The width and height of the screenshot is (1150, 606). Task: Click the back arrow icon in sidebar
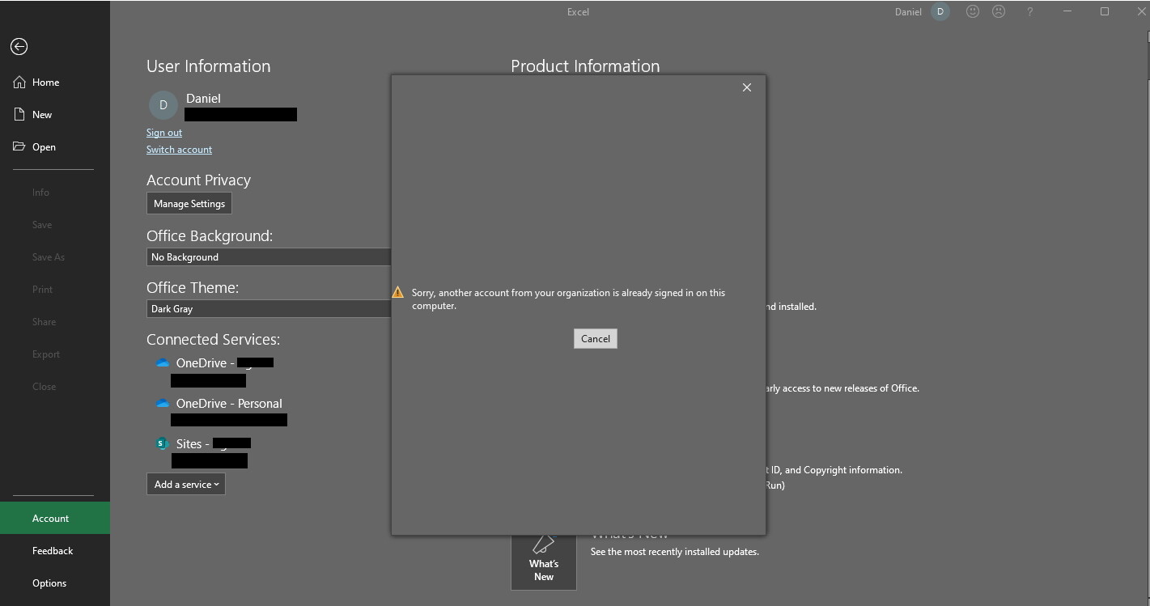(19, 47)
